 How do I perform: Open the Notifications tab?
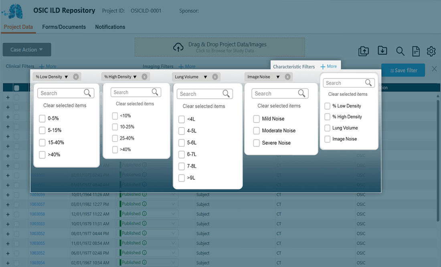(110, 27)
